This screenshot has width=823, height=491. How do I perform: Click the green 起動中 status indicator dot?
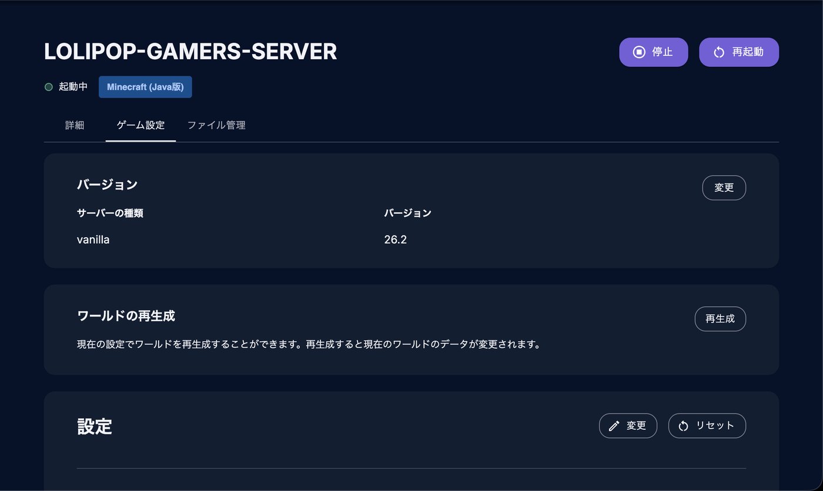coord(49,87)
